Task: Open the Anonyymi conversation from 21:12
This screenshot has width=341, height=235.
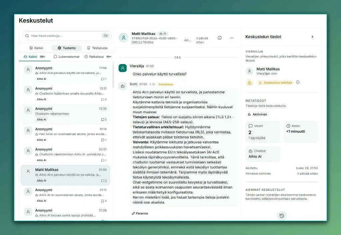Action: point(66,195)
